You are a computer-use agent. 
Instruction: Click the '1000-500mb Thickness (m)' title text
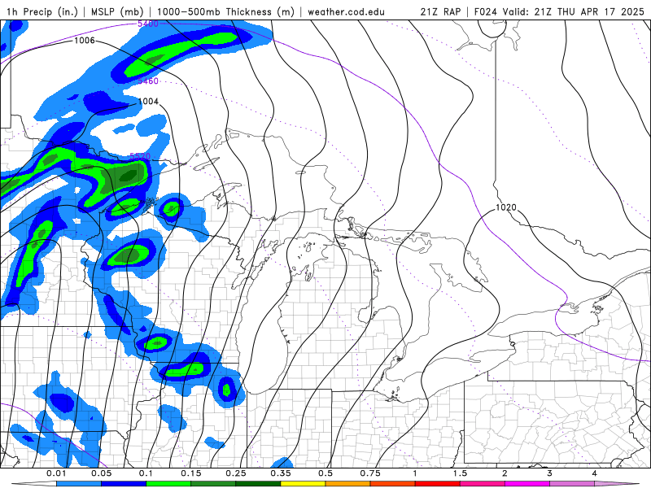click(x=225, y=11)
